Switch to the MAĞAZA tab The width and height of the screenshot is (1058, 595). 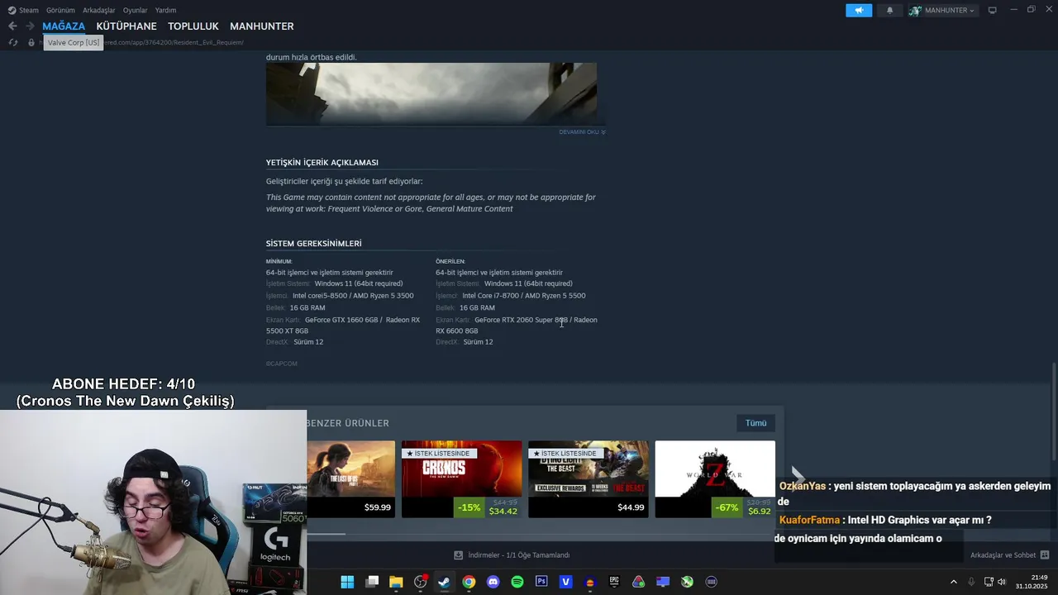(64, 26)
